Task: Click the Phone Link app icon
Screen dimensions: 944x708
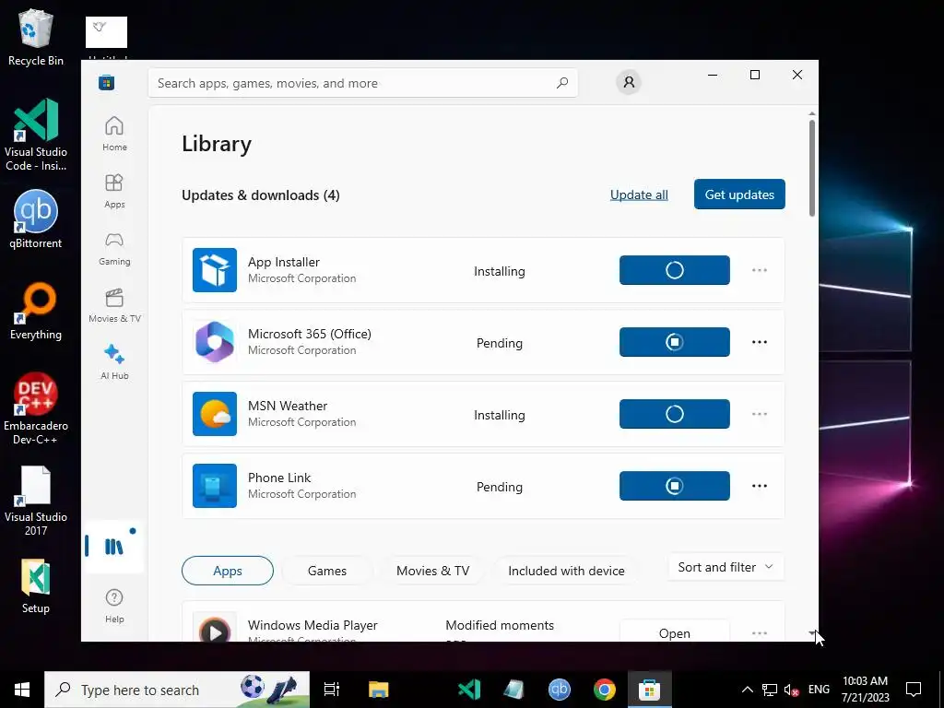Action: [215, 486]
